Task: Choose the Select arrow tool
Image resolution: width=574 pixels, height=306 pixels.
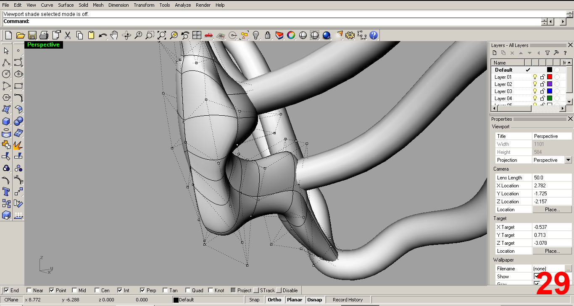Action: point(6,51)
